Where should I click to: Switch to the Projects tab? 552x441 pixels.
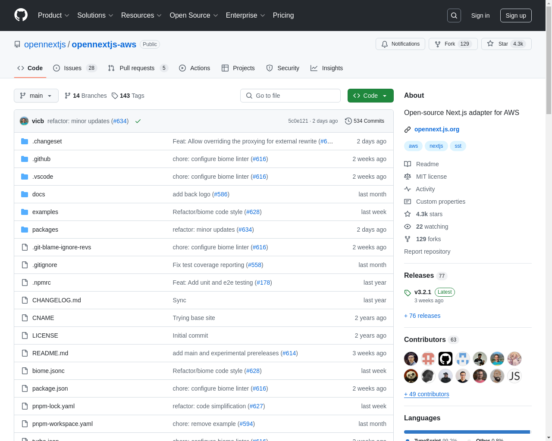point(238,68)
